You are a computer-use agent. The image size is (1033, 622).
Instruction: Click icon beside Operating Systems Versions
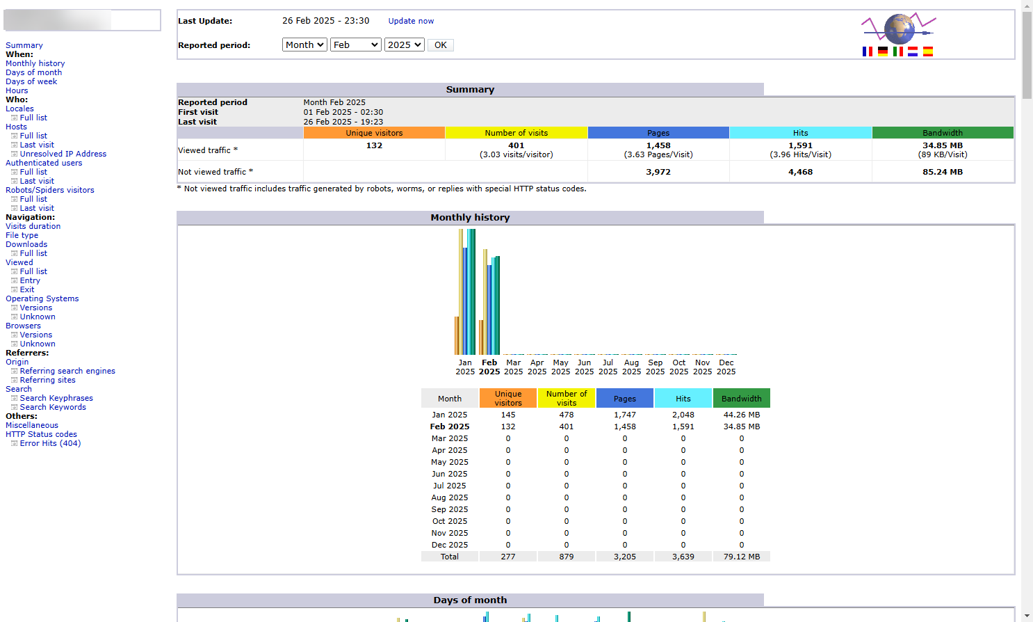[14, 308]
